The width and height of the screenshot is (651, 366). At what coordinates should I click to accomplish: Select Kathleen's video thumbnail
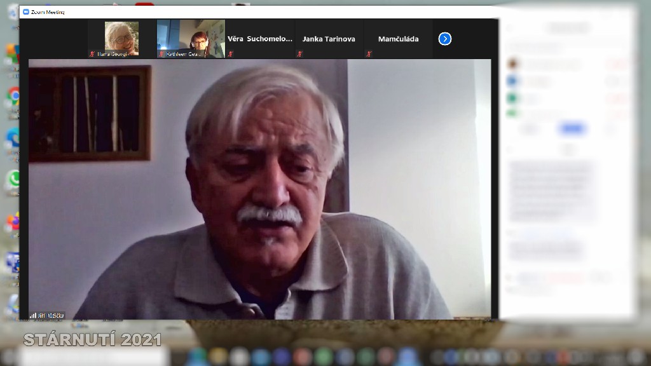point(191,38)
